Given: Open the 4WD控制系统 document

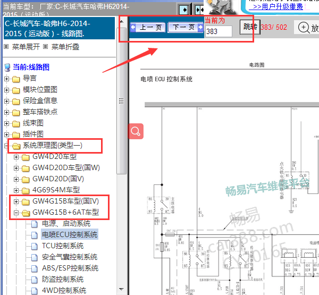Looking at the screenshot, I should pyautogui.click(x=64, y=291).
